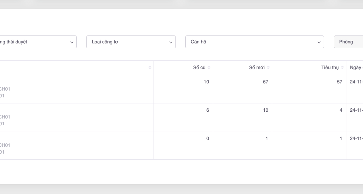Toggle sort arrows next to Số mới
Image resolution: width=363 pixels, height=194 pixels.
[x=268, y=68]
